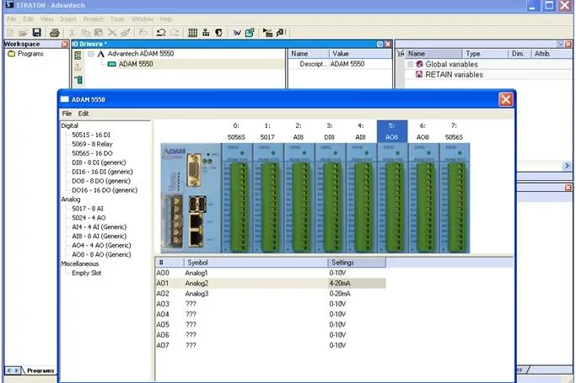Image resolution: width=576 pixels, height=383 pixels.
Task: Click the connection toolbar icon right of simulation
Action: tap(281, 33)
